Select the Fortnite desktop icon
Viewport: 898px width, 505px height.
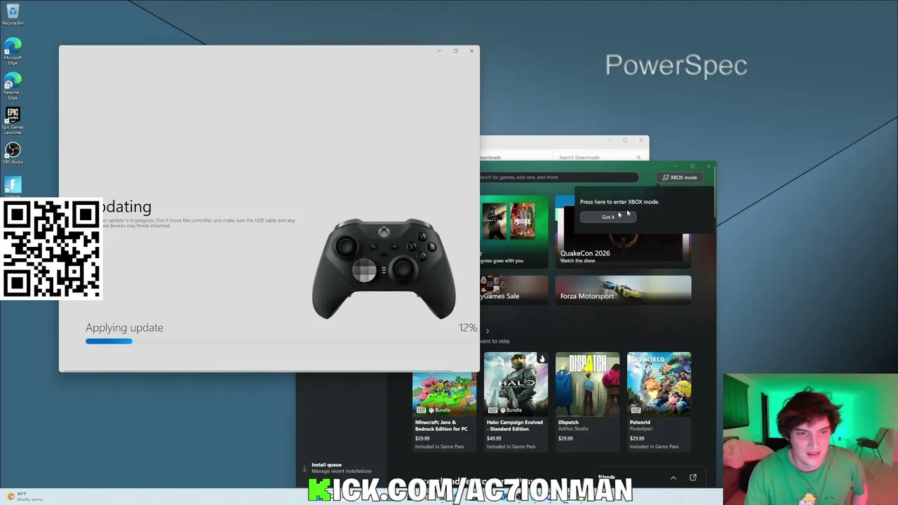(13, 187)
